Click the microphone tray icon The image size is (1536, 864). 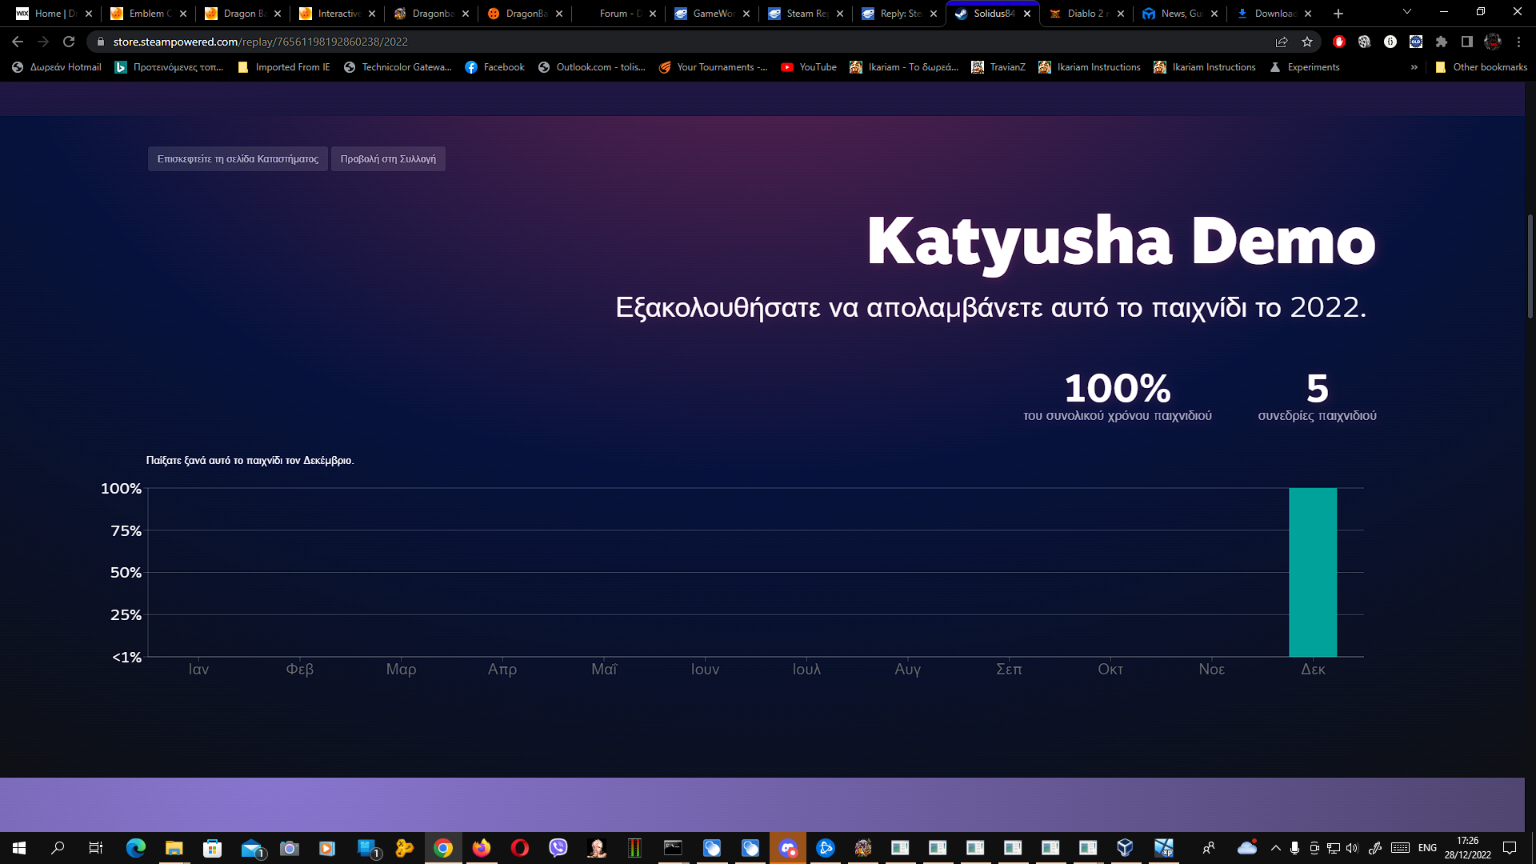coord(1294,848)
